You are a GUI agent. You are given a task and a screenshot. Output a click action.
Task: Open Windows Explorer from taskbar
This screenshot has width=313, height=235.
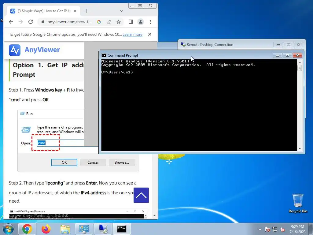tap(65, 229)
